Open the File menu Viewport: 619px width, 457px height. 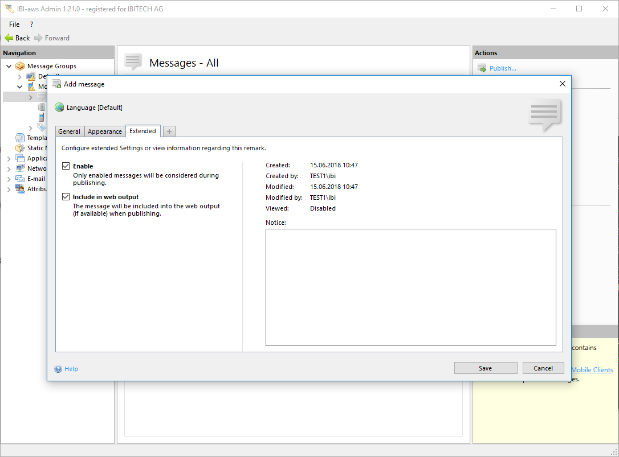click(14, 24)
